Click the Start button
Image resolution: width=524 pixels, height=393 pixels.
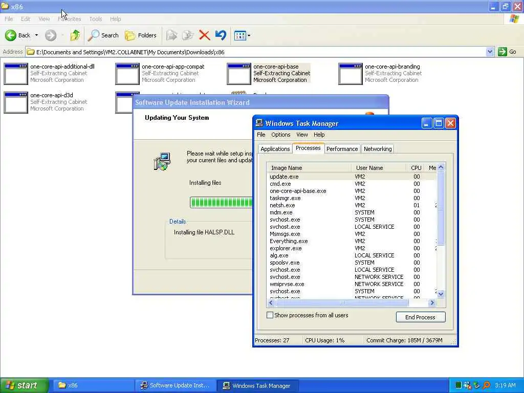pyautogui.click(x=24, y=385)
